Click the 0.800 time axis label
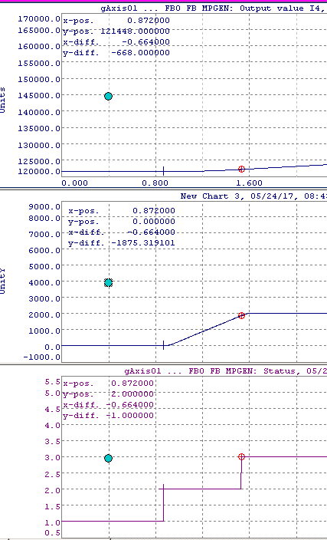Image resolution: width=327 pixels, height=540 pixels. [x=155, y=183]
